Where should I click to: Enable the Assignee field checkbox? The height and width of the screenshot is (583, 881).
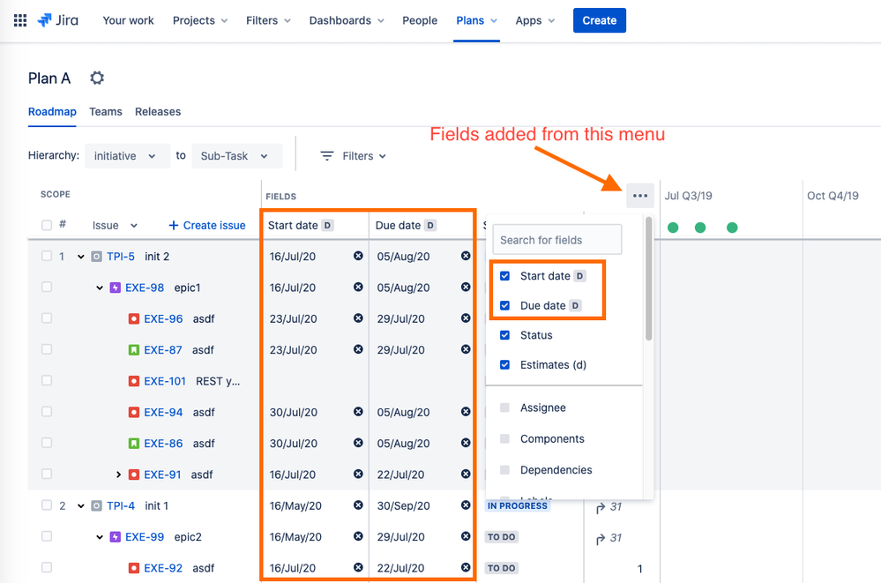coord(504,407)
